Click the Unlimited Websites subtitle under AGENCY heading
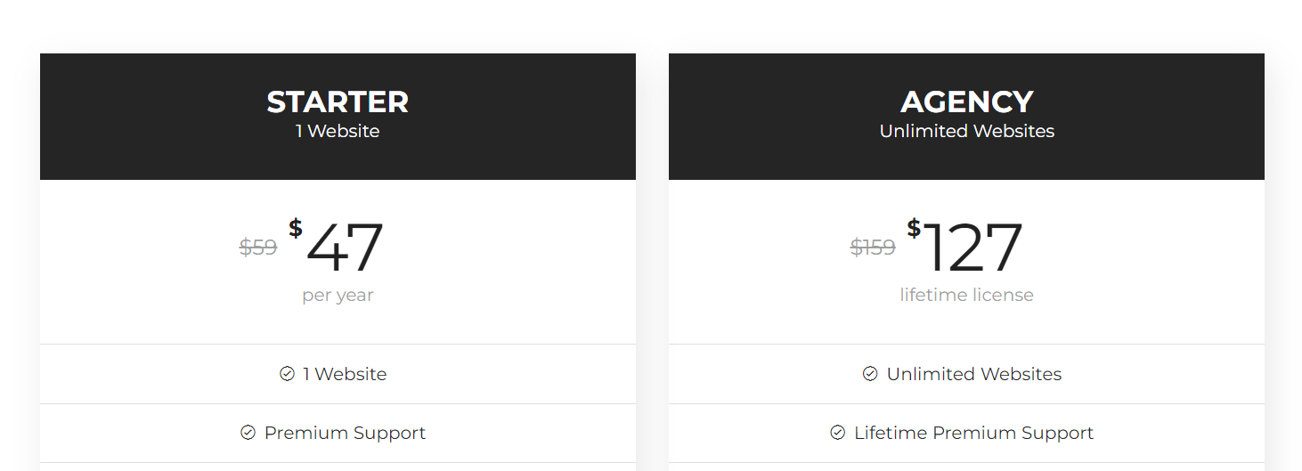This screenshot has height=471, width=1302. pyautogui.click(x=966, y=131)
